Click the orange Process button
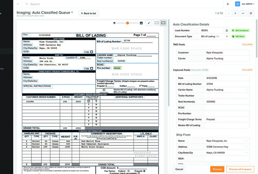 pos(217,169)
